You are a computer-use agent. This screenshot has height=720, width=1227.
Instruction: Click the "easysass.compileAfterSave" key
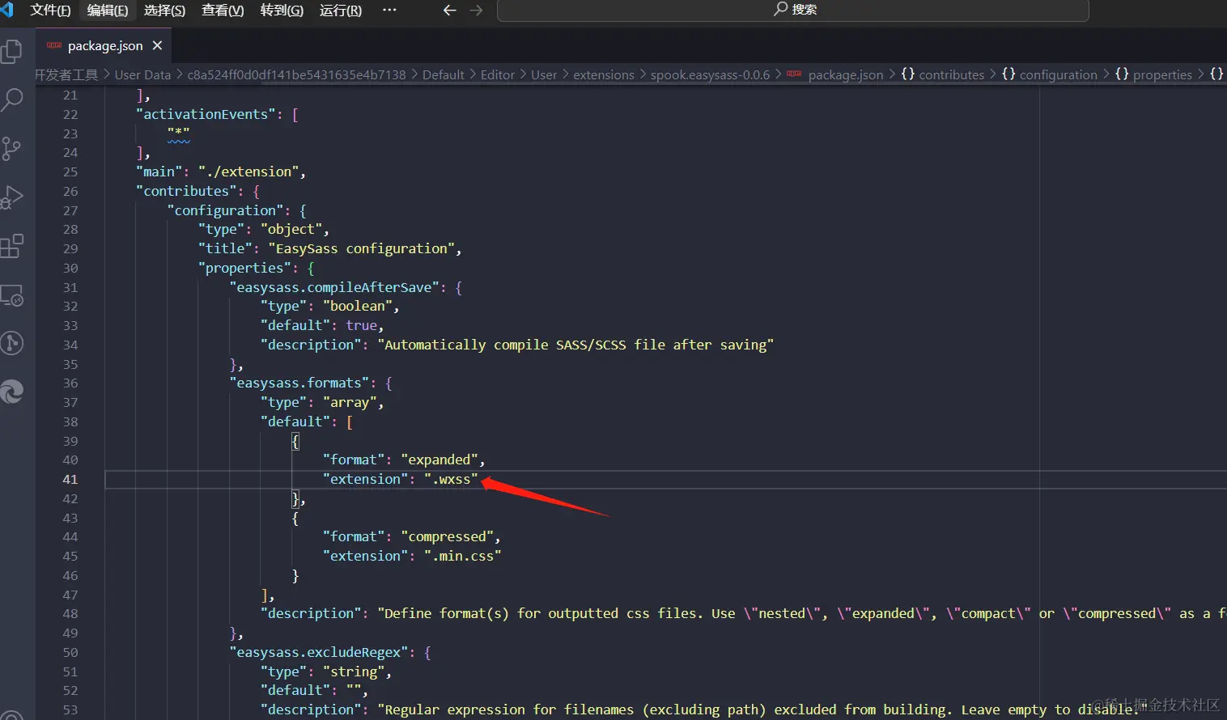[x=334, y=287]
